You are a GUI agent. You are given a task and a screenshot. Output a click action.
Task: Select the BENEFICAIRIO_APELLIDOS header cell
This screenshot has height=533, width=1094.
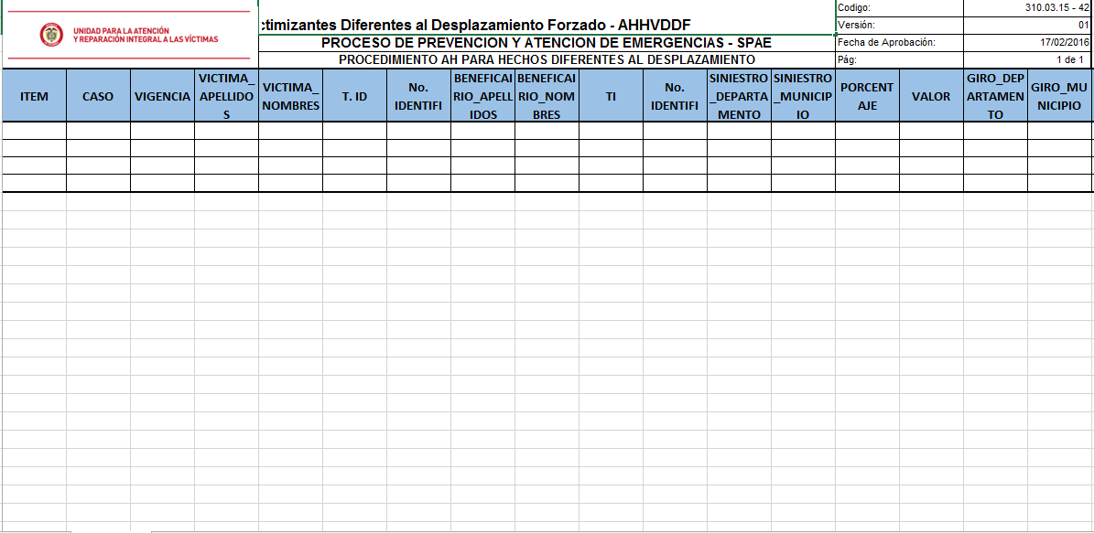tap(482, 96)
